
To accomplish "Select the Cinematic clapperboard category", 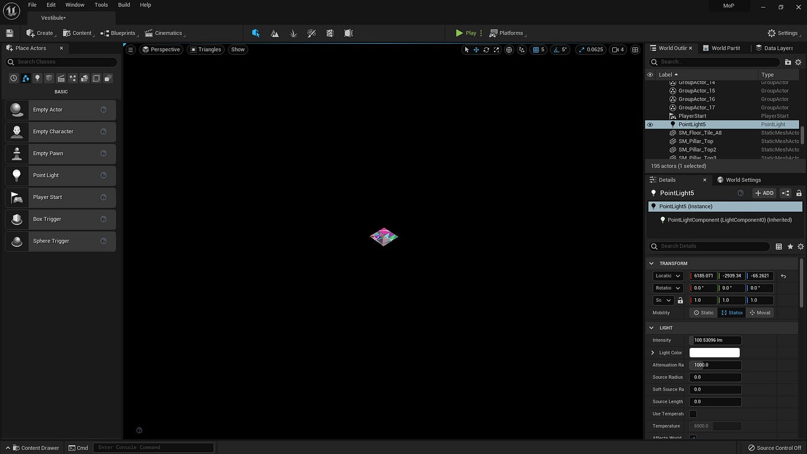I will 61,78.
